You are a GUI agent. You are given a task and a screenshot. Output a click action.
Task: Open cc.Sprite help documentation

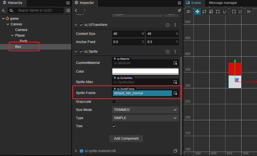168,52
